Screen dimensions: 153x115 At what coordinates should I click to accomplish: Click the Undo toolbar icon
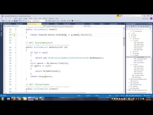(x=20, y=21)
